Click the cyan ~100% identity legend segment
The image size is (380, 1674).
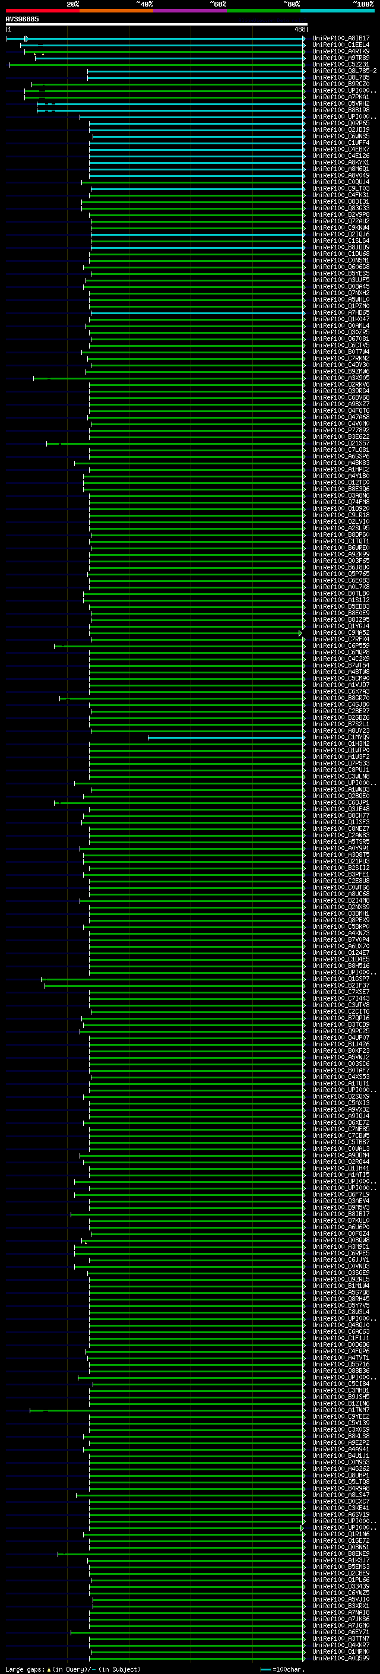(x=337, y=11)
